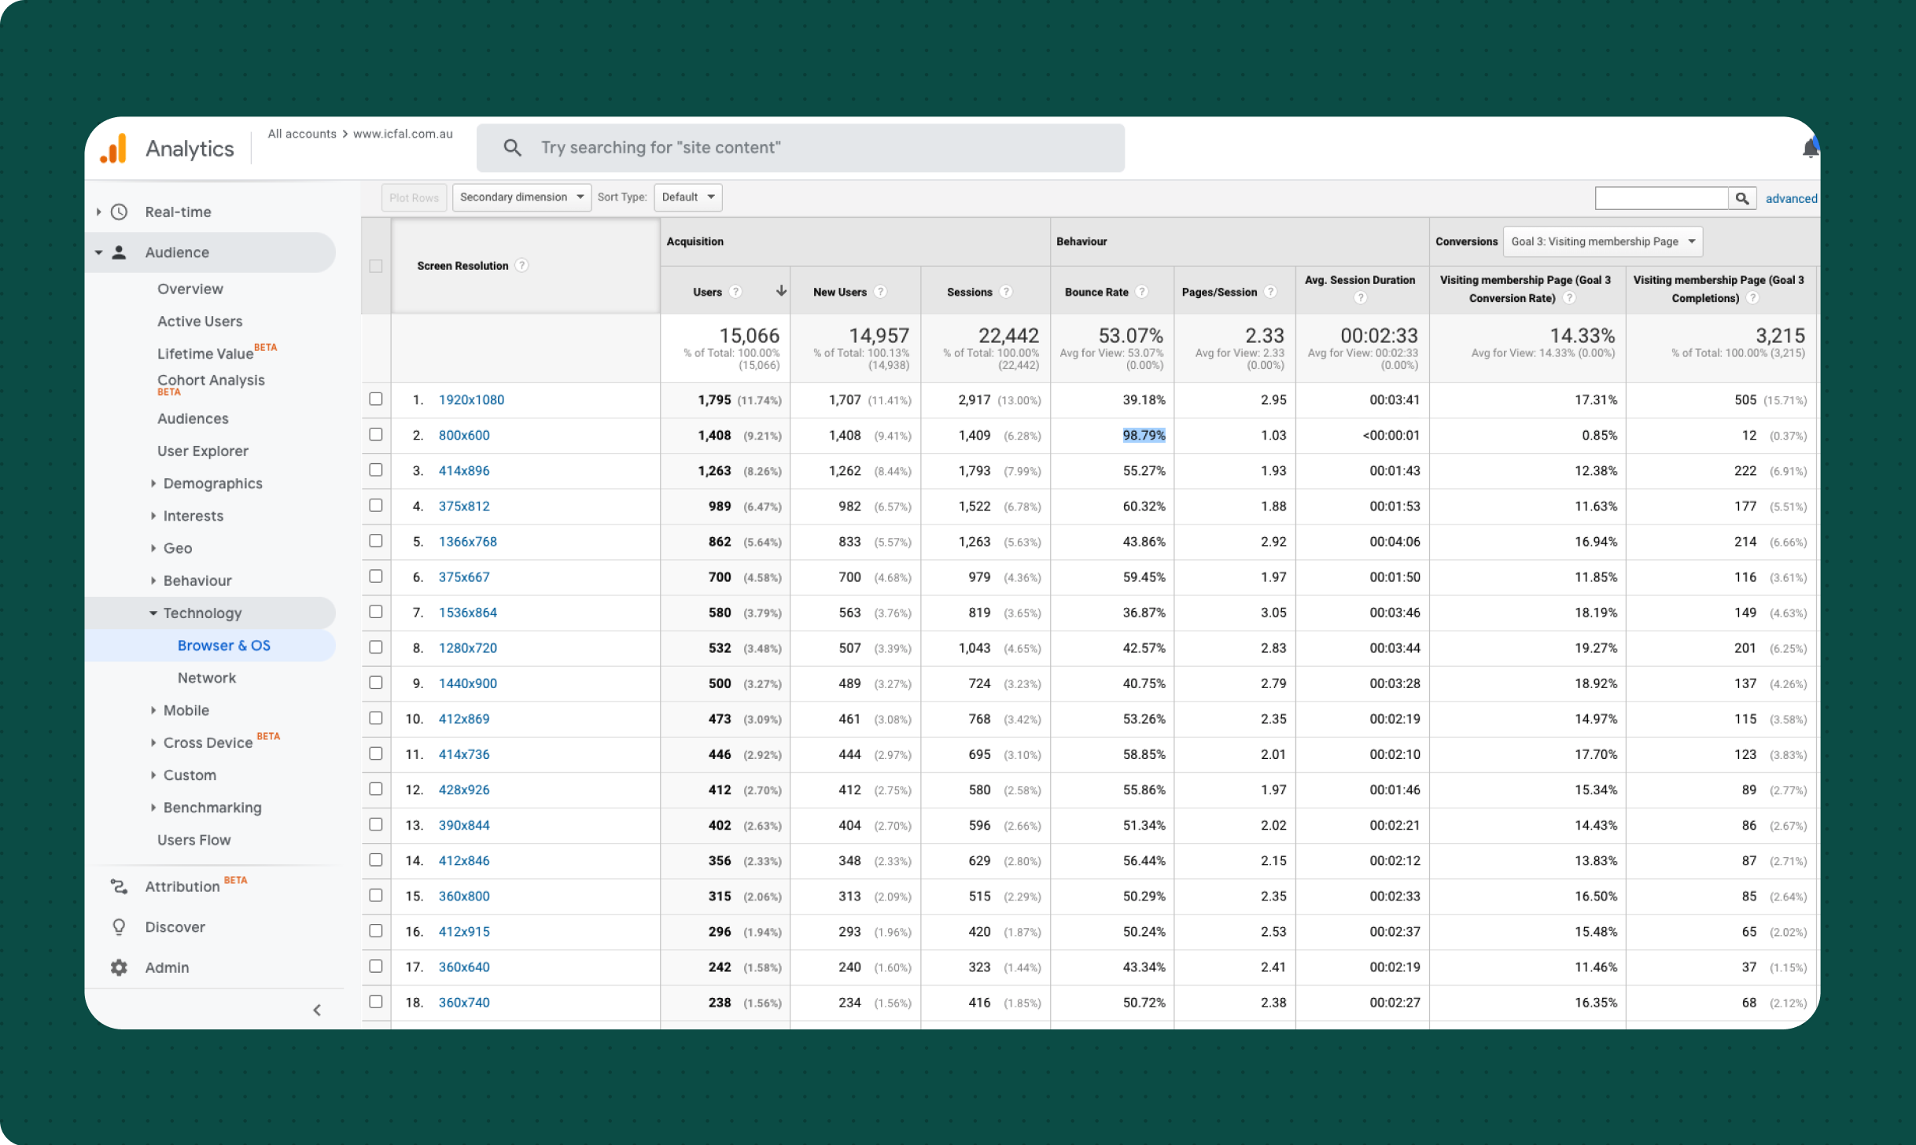Open the 1920x1080 screen resolution link
This screenshot has height=1145, width=1916.
pyautogui.click(x=472, y=399)
